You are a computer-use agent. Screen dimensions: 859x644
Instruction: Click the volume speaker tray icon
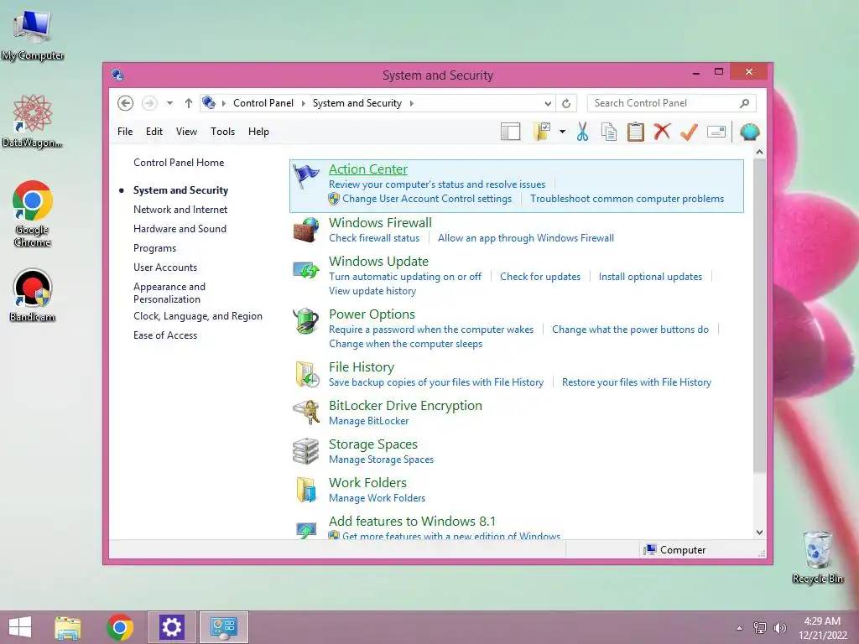(779, 627)
